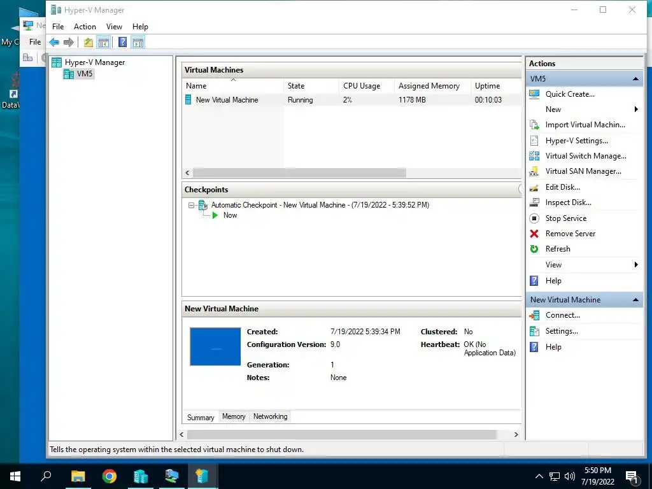Click right arrow of details pane scrollbar
The height and width of the screenshot is (489, 652).
pos(516,434)
